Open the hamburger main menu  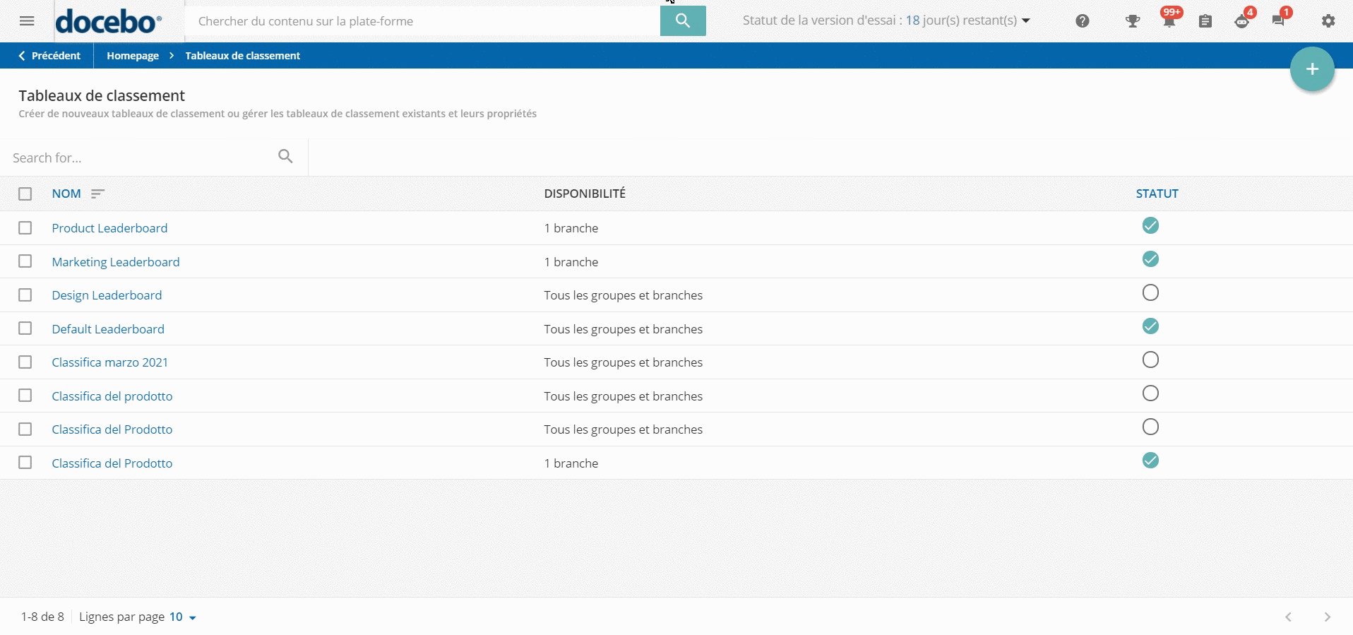coord(27,21)
